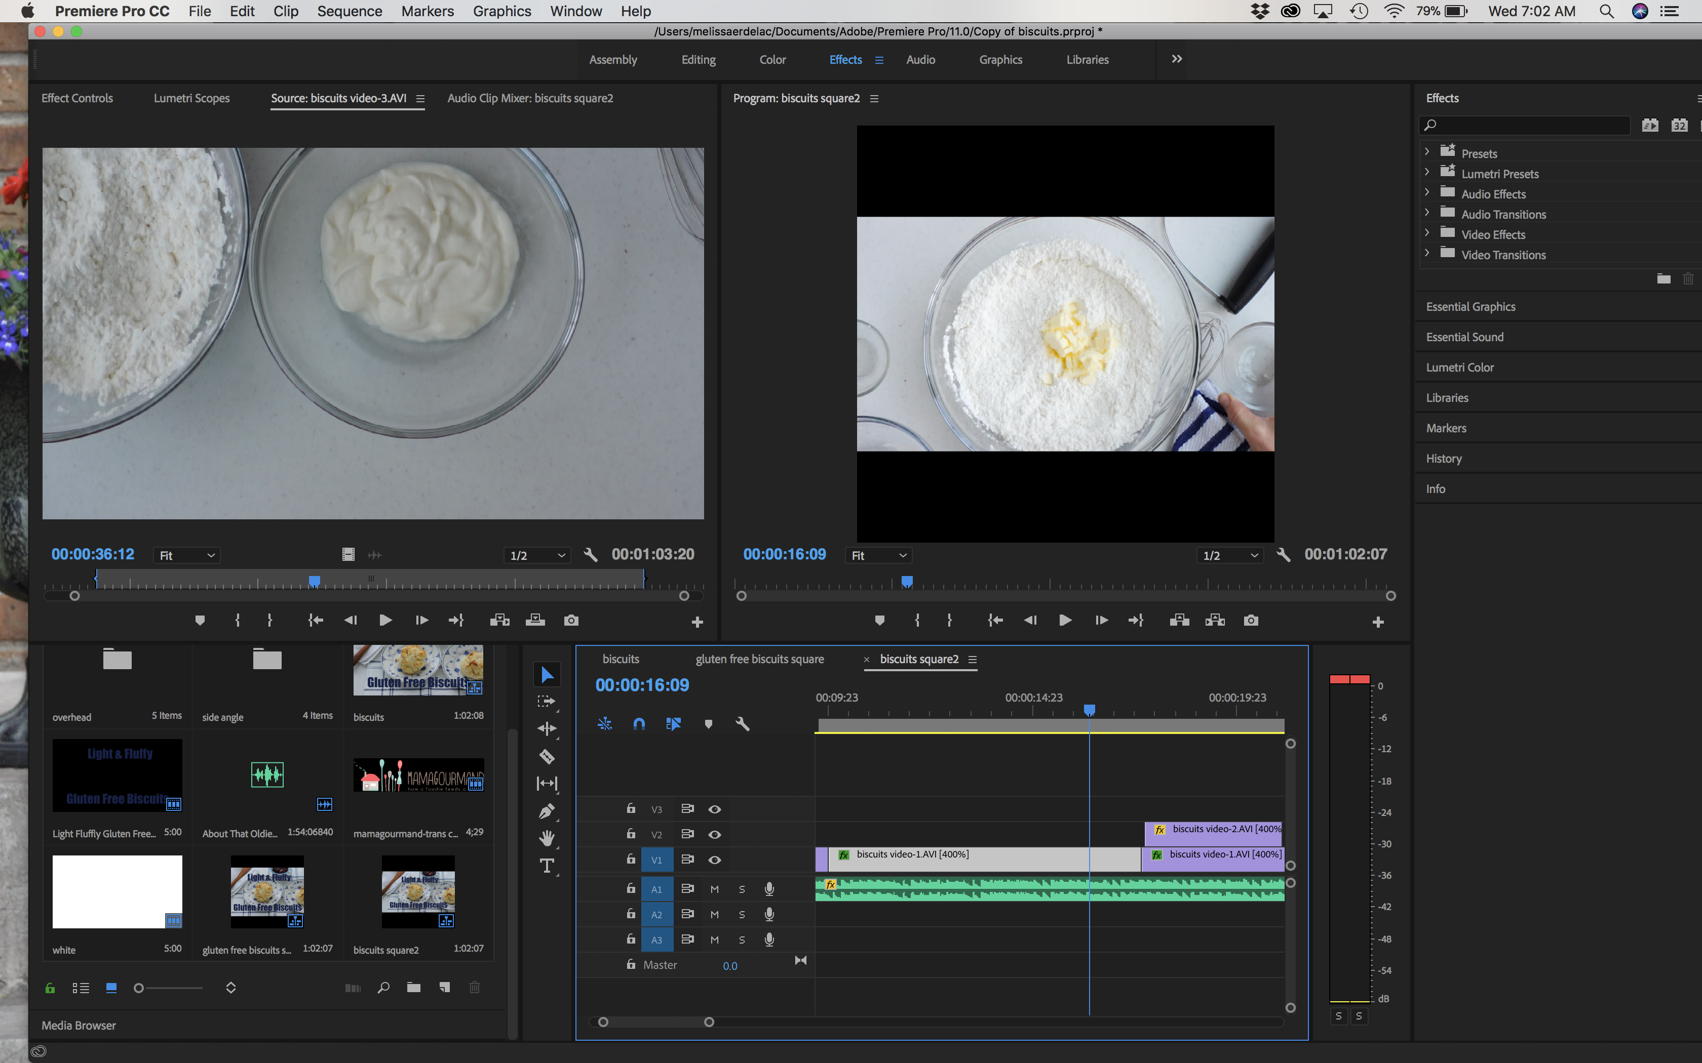Click New Bin icon in Project panel

[x=413, y=988]
